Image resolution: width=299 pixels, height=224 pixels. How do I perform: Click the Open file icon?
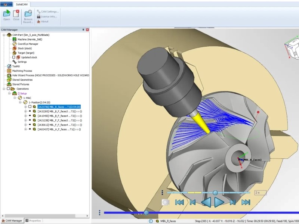(6, 14)
